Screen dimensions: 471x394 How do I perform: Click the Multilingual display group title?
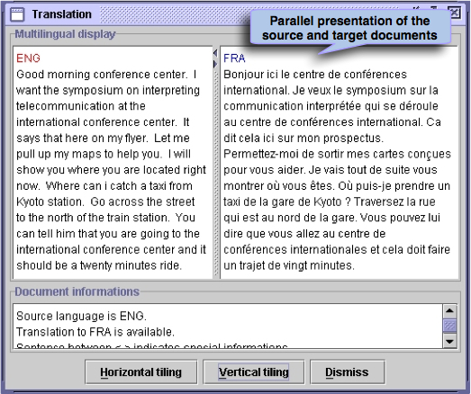(x=65, y=34)
